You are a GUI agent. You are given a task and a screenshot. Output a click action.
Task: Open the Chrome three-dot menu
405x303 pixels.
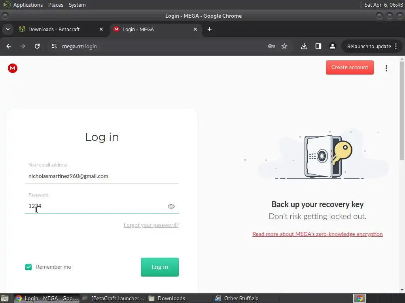(396, 47)
